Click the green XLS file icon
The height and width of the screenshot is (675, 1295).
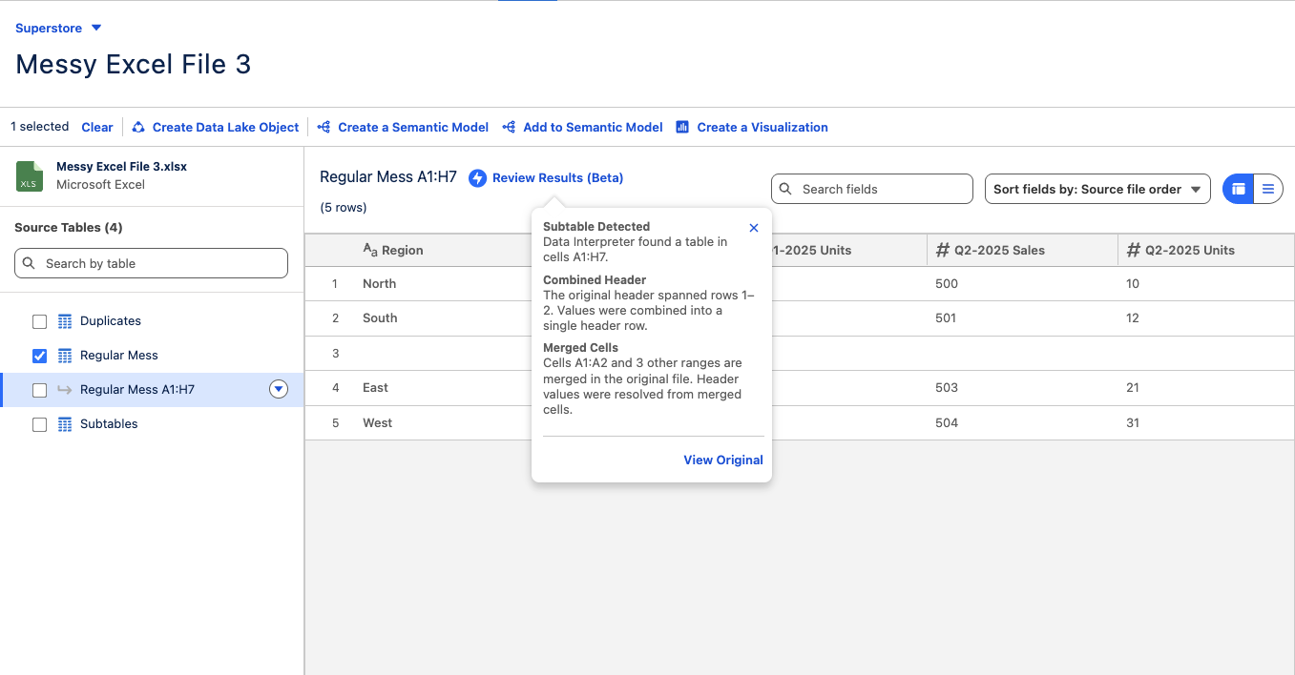pyautogui.click(x=30, y=175)
